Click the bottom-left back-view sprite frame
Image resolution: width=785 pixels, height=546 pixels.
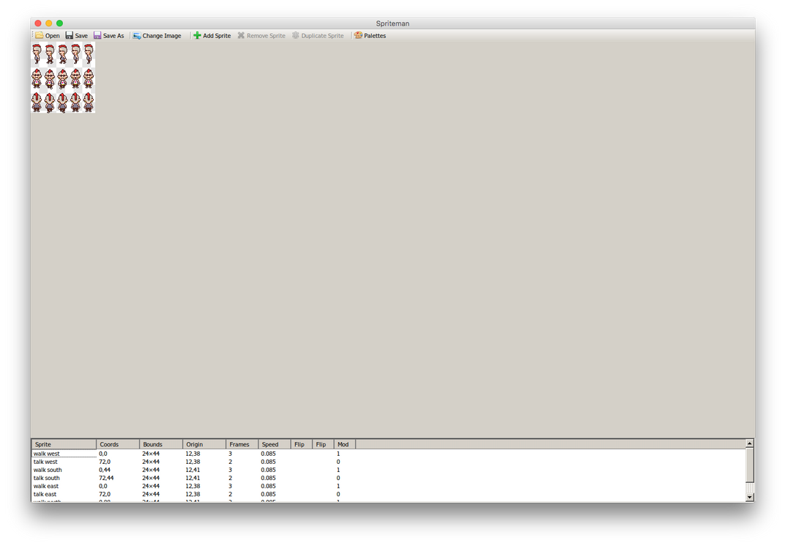click(37, 102)
